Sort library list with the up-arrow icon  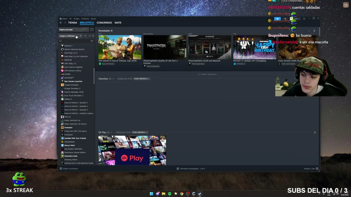point(85,36)
